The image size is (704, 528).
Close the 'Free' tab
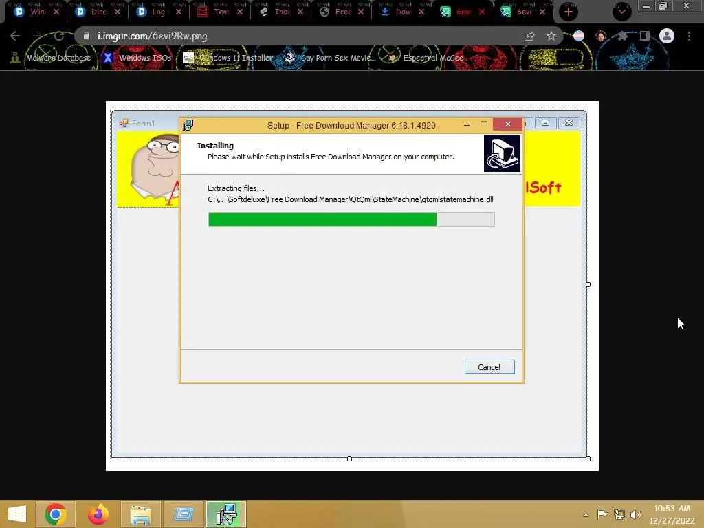tap(361, 12)
